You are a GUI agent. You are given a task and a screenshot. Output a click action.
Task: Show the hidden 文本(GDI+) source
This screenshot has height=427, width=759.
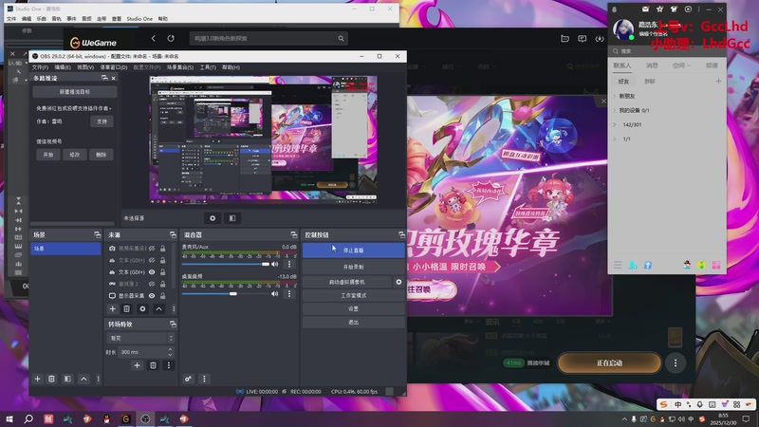[x=152, y=260]
